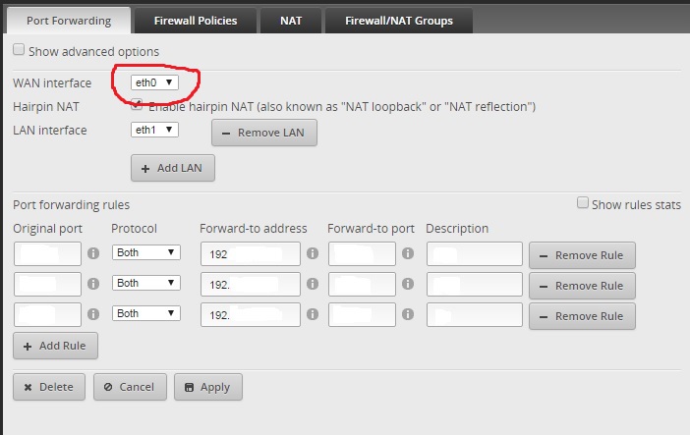
Task: Click info icon next to third Forward-to port
Action: pyautogui.click(x=408, y=314)
